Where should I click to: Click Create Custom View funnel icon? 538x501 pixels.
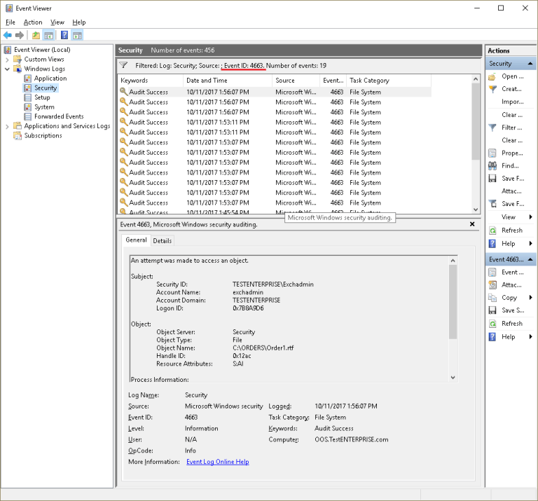click(492, 89)
